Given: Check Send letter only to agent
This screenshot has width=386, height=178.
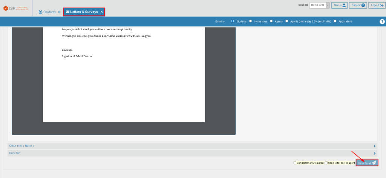Looking at the screenshot, I should coord(326,163).
